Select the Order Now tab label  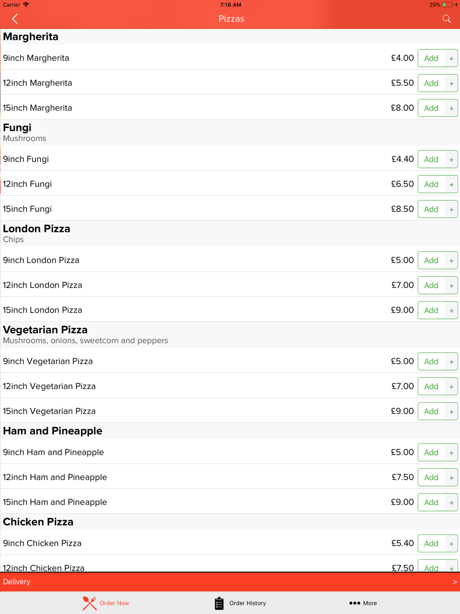pyautogui.click(x=114, y=603)
